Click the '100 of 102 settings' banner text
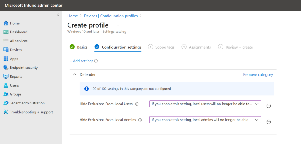Viewport: 301px width, 144px height. 131,89
